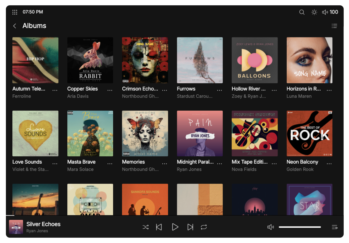Screen dimensions: 349x243
Task: Mute the player volume
Action: tap(270, 227)
